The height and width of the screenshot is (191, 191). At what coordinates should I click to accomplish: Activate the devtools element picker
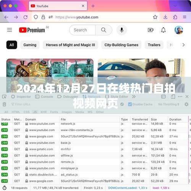4,97
